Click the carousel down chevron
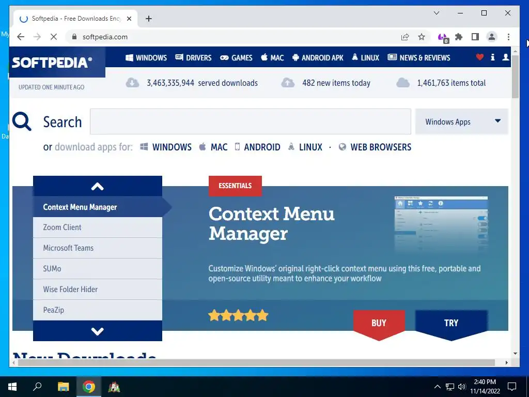Viewport: 529px width, 397px height. [x=98, y=331]
